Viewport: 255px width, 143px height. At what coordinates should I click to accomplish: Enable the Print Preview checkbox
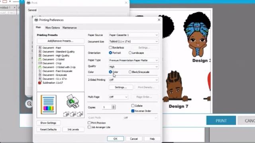(x=89, y=123)
